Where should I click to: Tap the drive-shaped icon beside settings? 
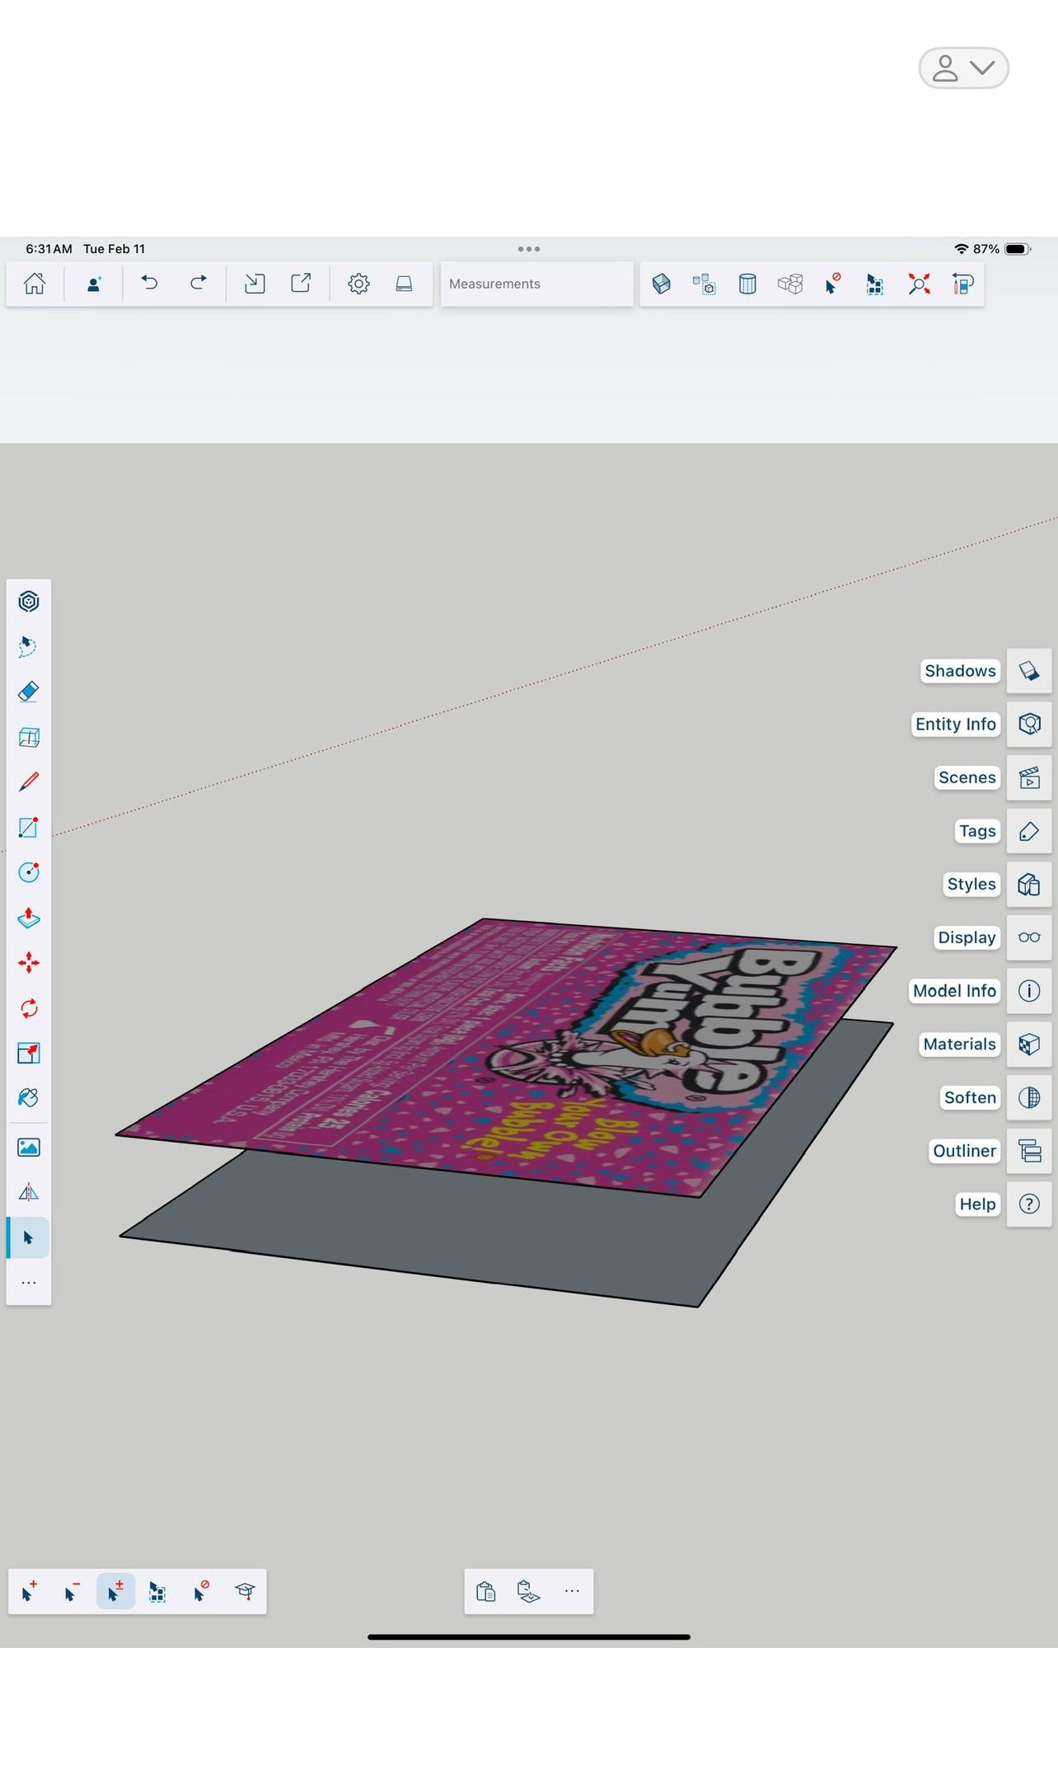pos(404,284)
